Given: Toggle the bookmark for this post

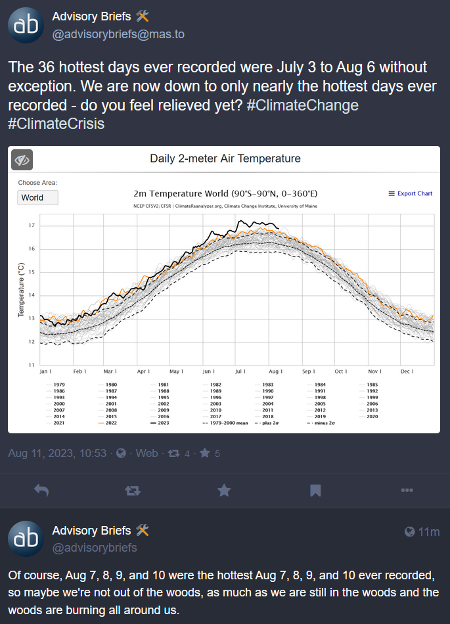Looking at the screenshot, I should [315, 490].
